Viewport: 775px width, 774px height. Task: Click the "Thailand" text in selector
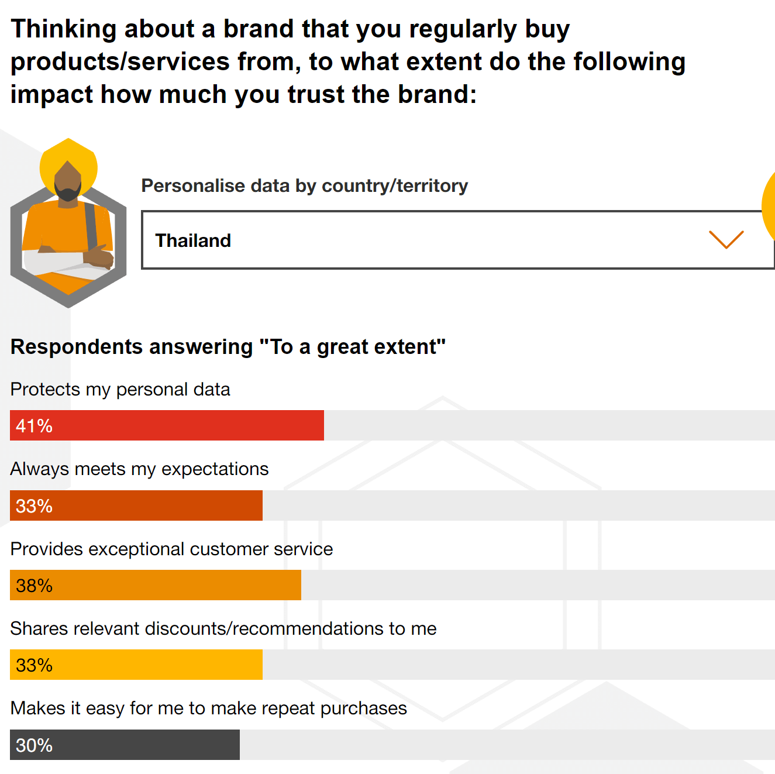pyautogui.click(x=193, y=240)
